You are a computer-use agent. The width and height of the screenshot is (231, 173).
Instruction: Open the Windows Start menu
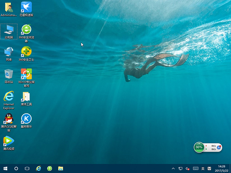[x=5, y=168]
